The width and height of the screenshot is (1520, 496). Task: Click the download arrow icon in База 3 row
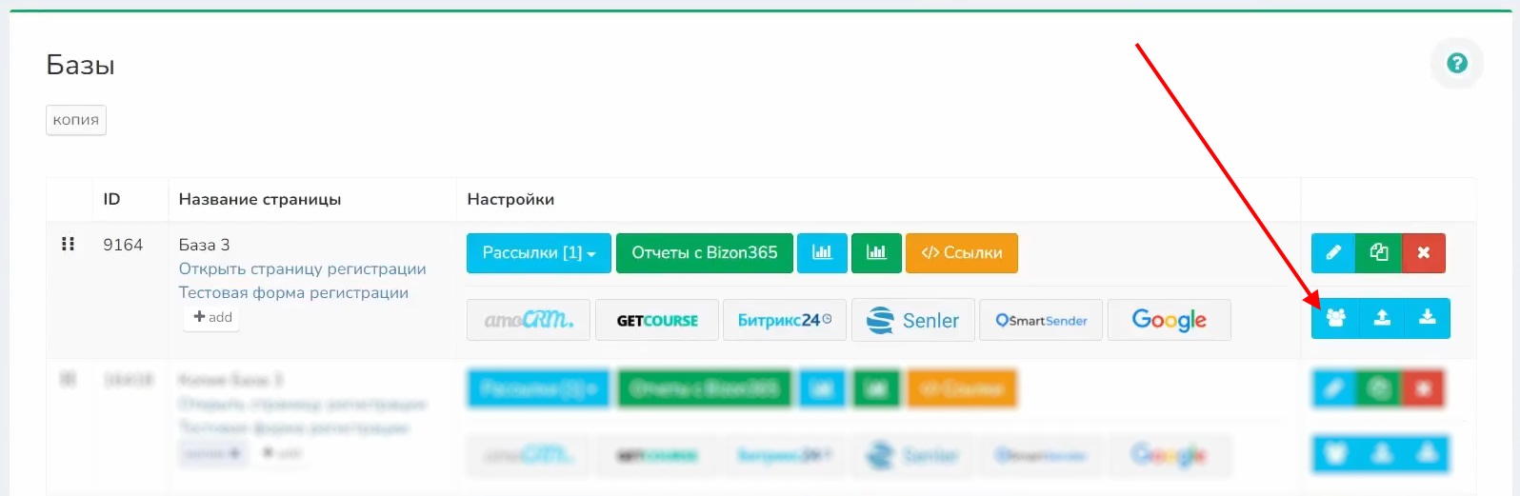coord(1427,319)
